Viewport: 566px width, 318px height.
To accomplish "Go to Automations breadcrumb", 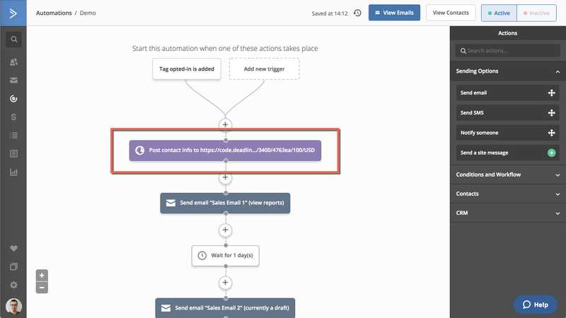I will tap(54, 13).
